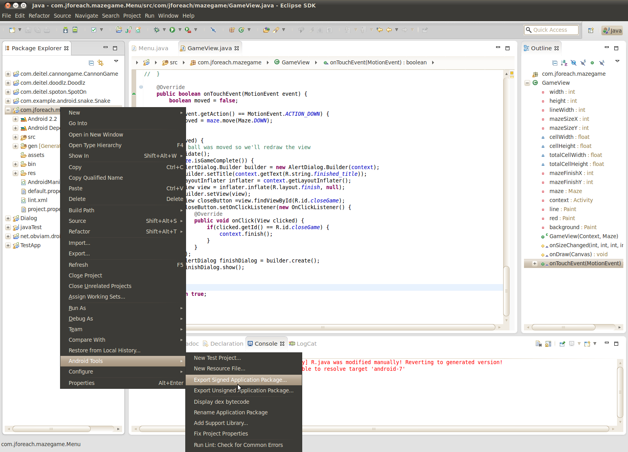The image size is (628, 452).
Task: Click New Android JUnit test project icon
Action: pos(129,30)
